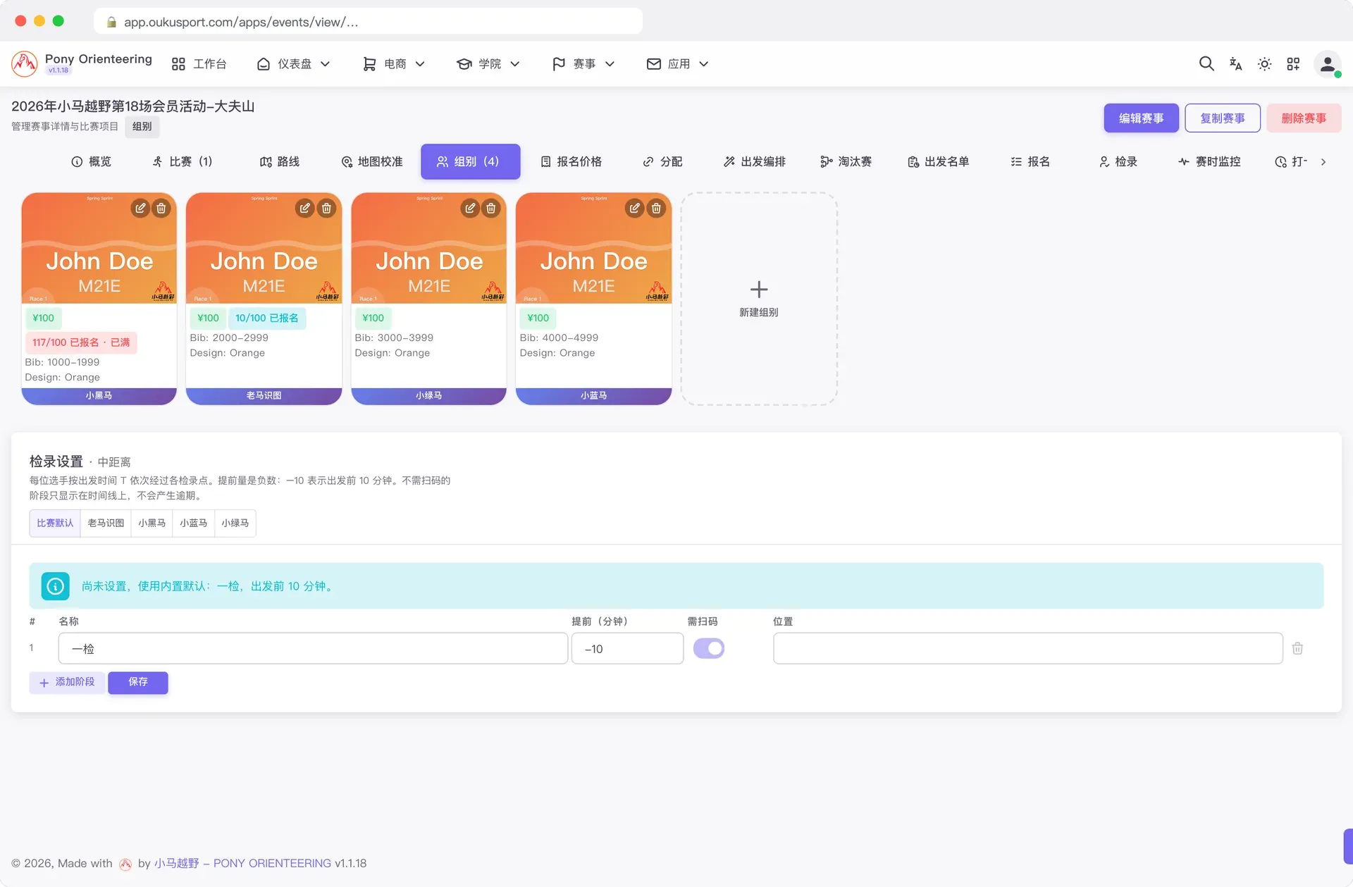
Task: Delete stage 1 row trash icon
Action: coord(1297,648)
